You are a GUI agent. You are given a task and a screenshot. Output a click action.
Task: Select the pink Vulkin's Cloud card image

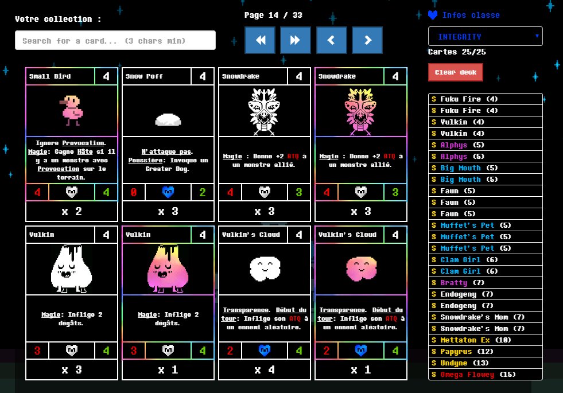(361, 269)
